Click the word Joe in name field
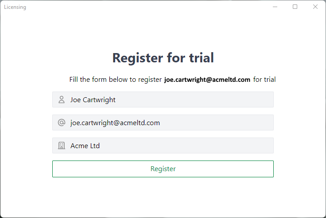Screen dimensions: 326x218 point(75,100)
